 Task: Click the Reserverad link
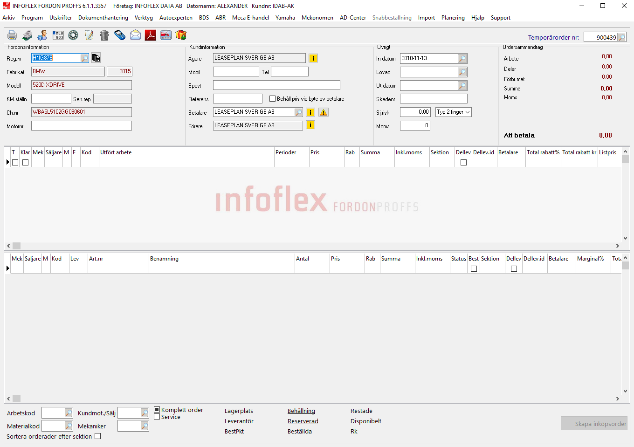coord(303,421)
